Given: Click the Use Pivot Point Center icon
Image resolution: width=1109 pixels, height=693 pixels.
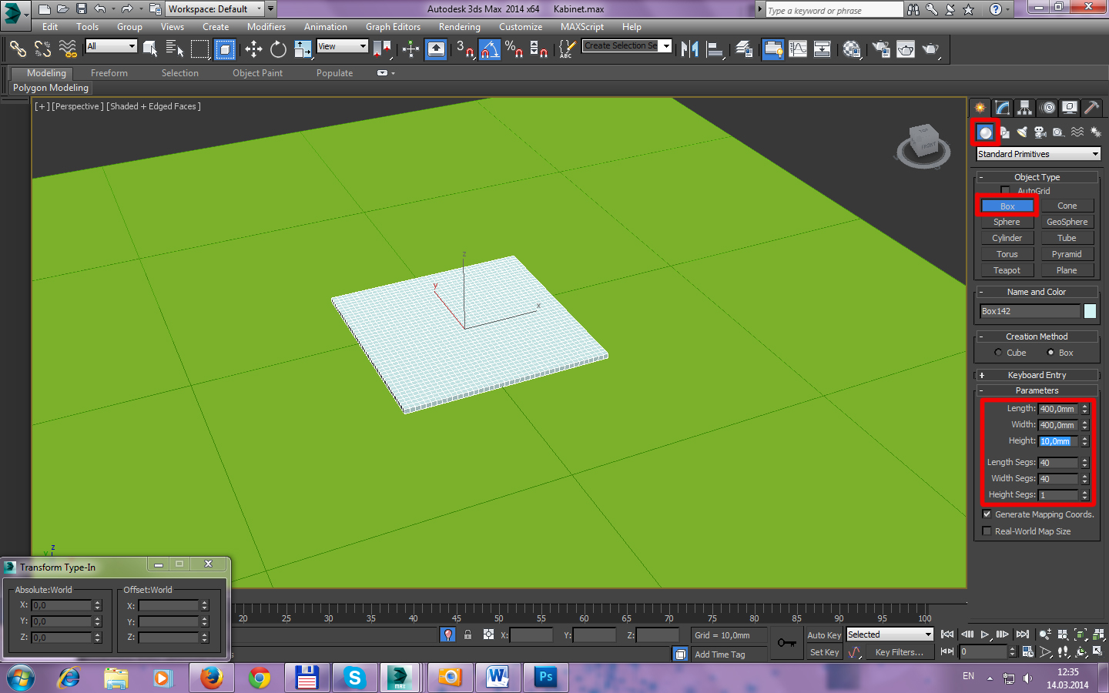Looking at the screenshot, I should [382, 49].
